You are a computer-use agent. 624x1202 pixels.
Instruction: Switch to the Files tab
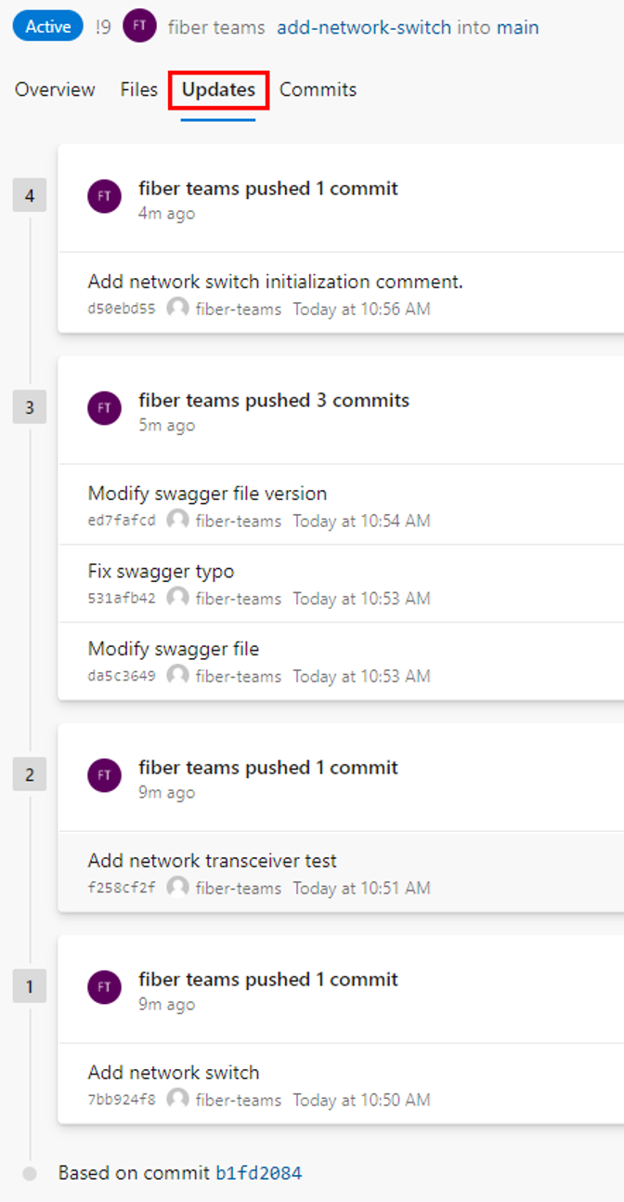138,90
